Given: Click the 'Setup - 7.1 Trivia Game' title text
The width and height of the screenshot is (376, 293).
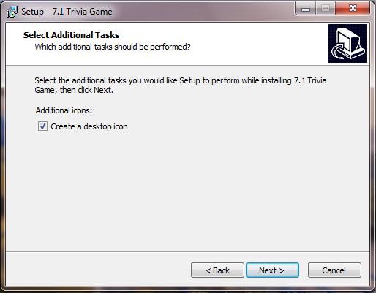Looking at the screenshot, I should pos(67,12).
